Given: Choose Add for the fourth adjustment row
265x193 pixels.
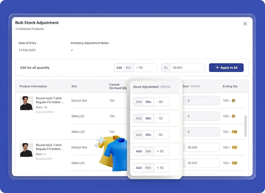Looking at the screenshot, I should coord(139,151).
